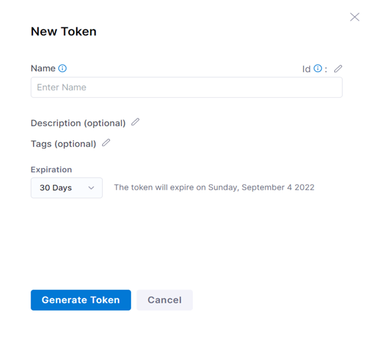Open the Expiration 30 Days dropdown
374x339 pixels.
click(x=67, y=187)
